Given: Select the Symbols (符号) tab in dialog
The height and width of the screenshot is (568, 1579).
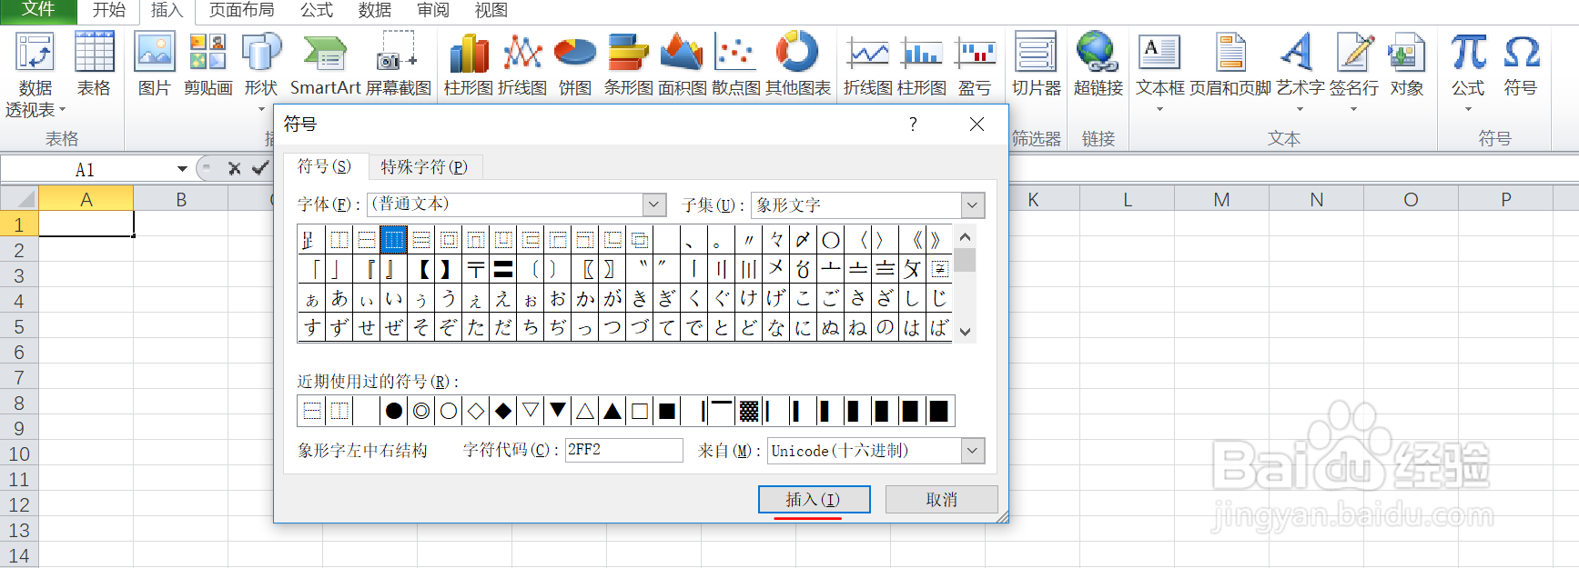Looking at the screenshot, I should click(325, 166).
